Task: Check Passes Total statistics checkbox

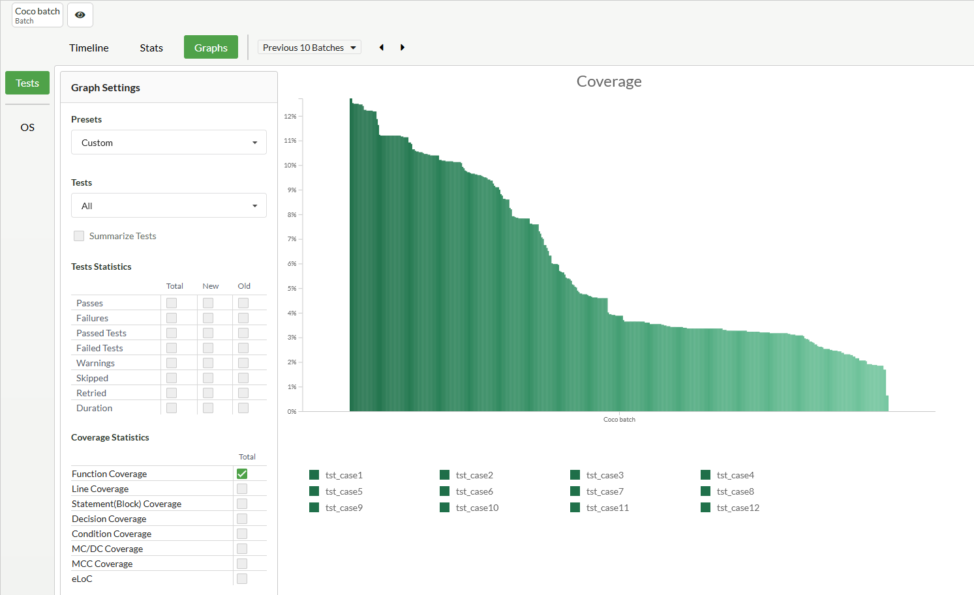Action: coord(172,303)
